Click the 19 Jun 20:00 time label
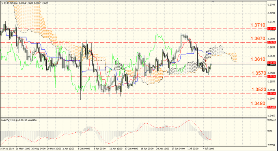Screen dimensions: 278x151 [x=147, y=149]
